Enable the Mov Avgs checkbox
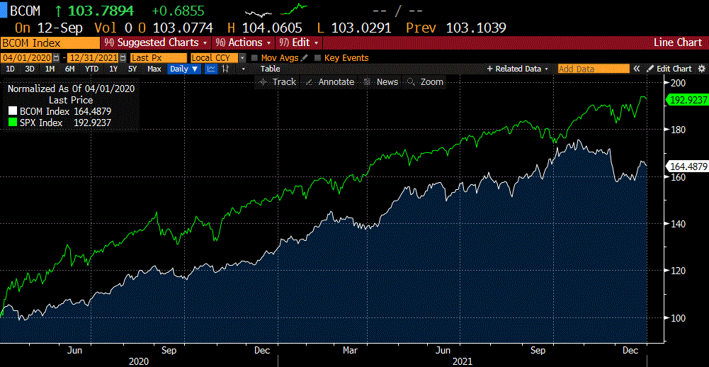The width and height of the screenshot is (709, 367). click(x=254, y=58)
